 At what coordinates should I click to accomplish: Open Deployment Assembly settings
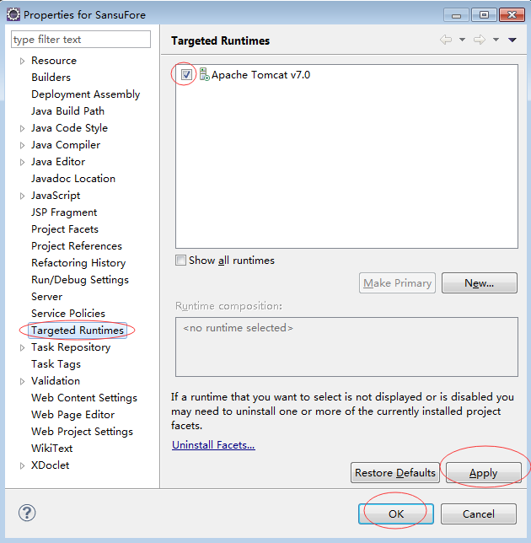[x=85, y=94]
